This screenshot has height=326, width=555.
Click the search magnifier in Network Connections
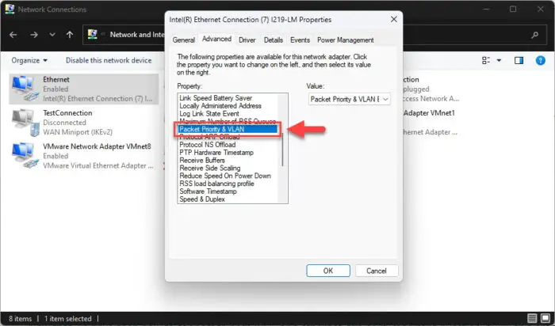[x=535, y=35]
